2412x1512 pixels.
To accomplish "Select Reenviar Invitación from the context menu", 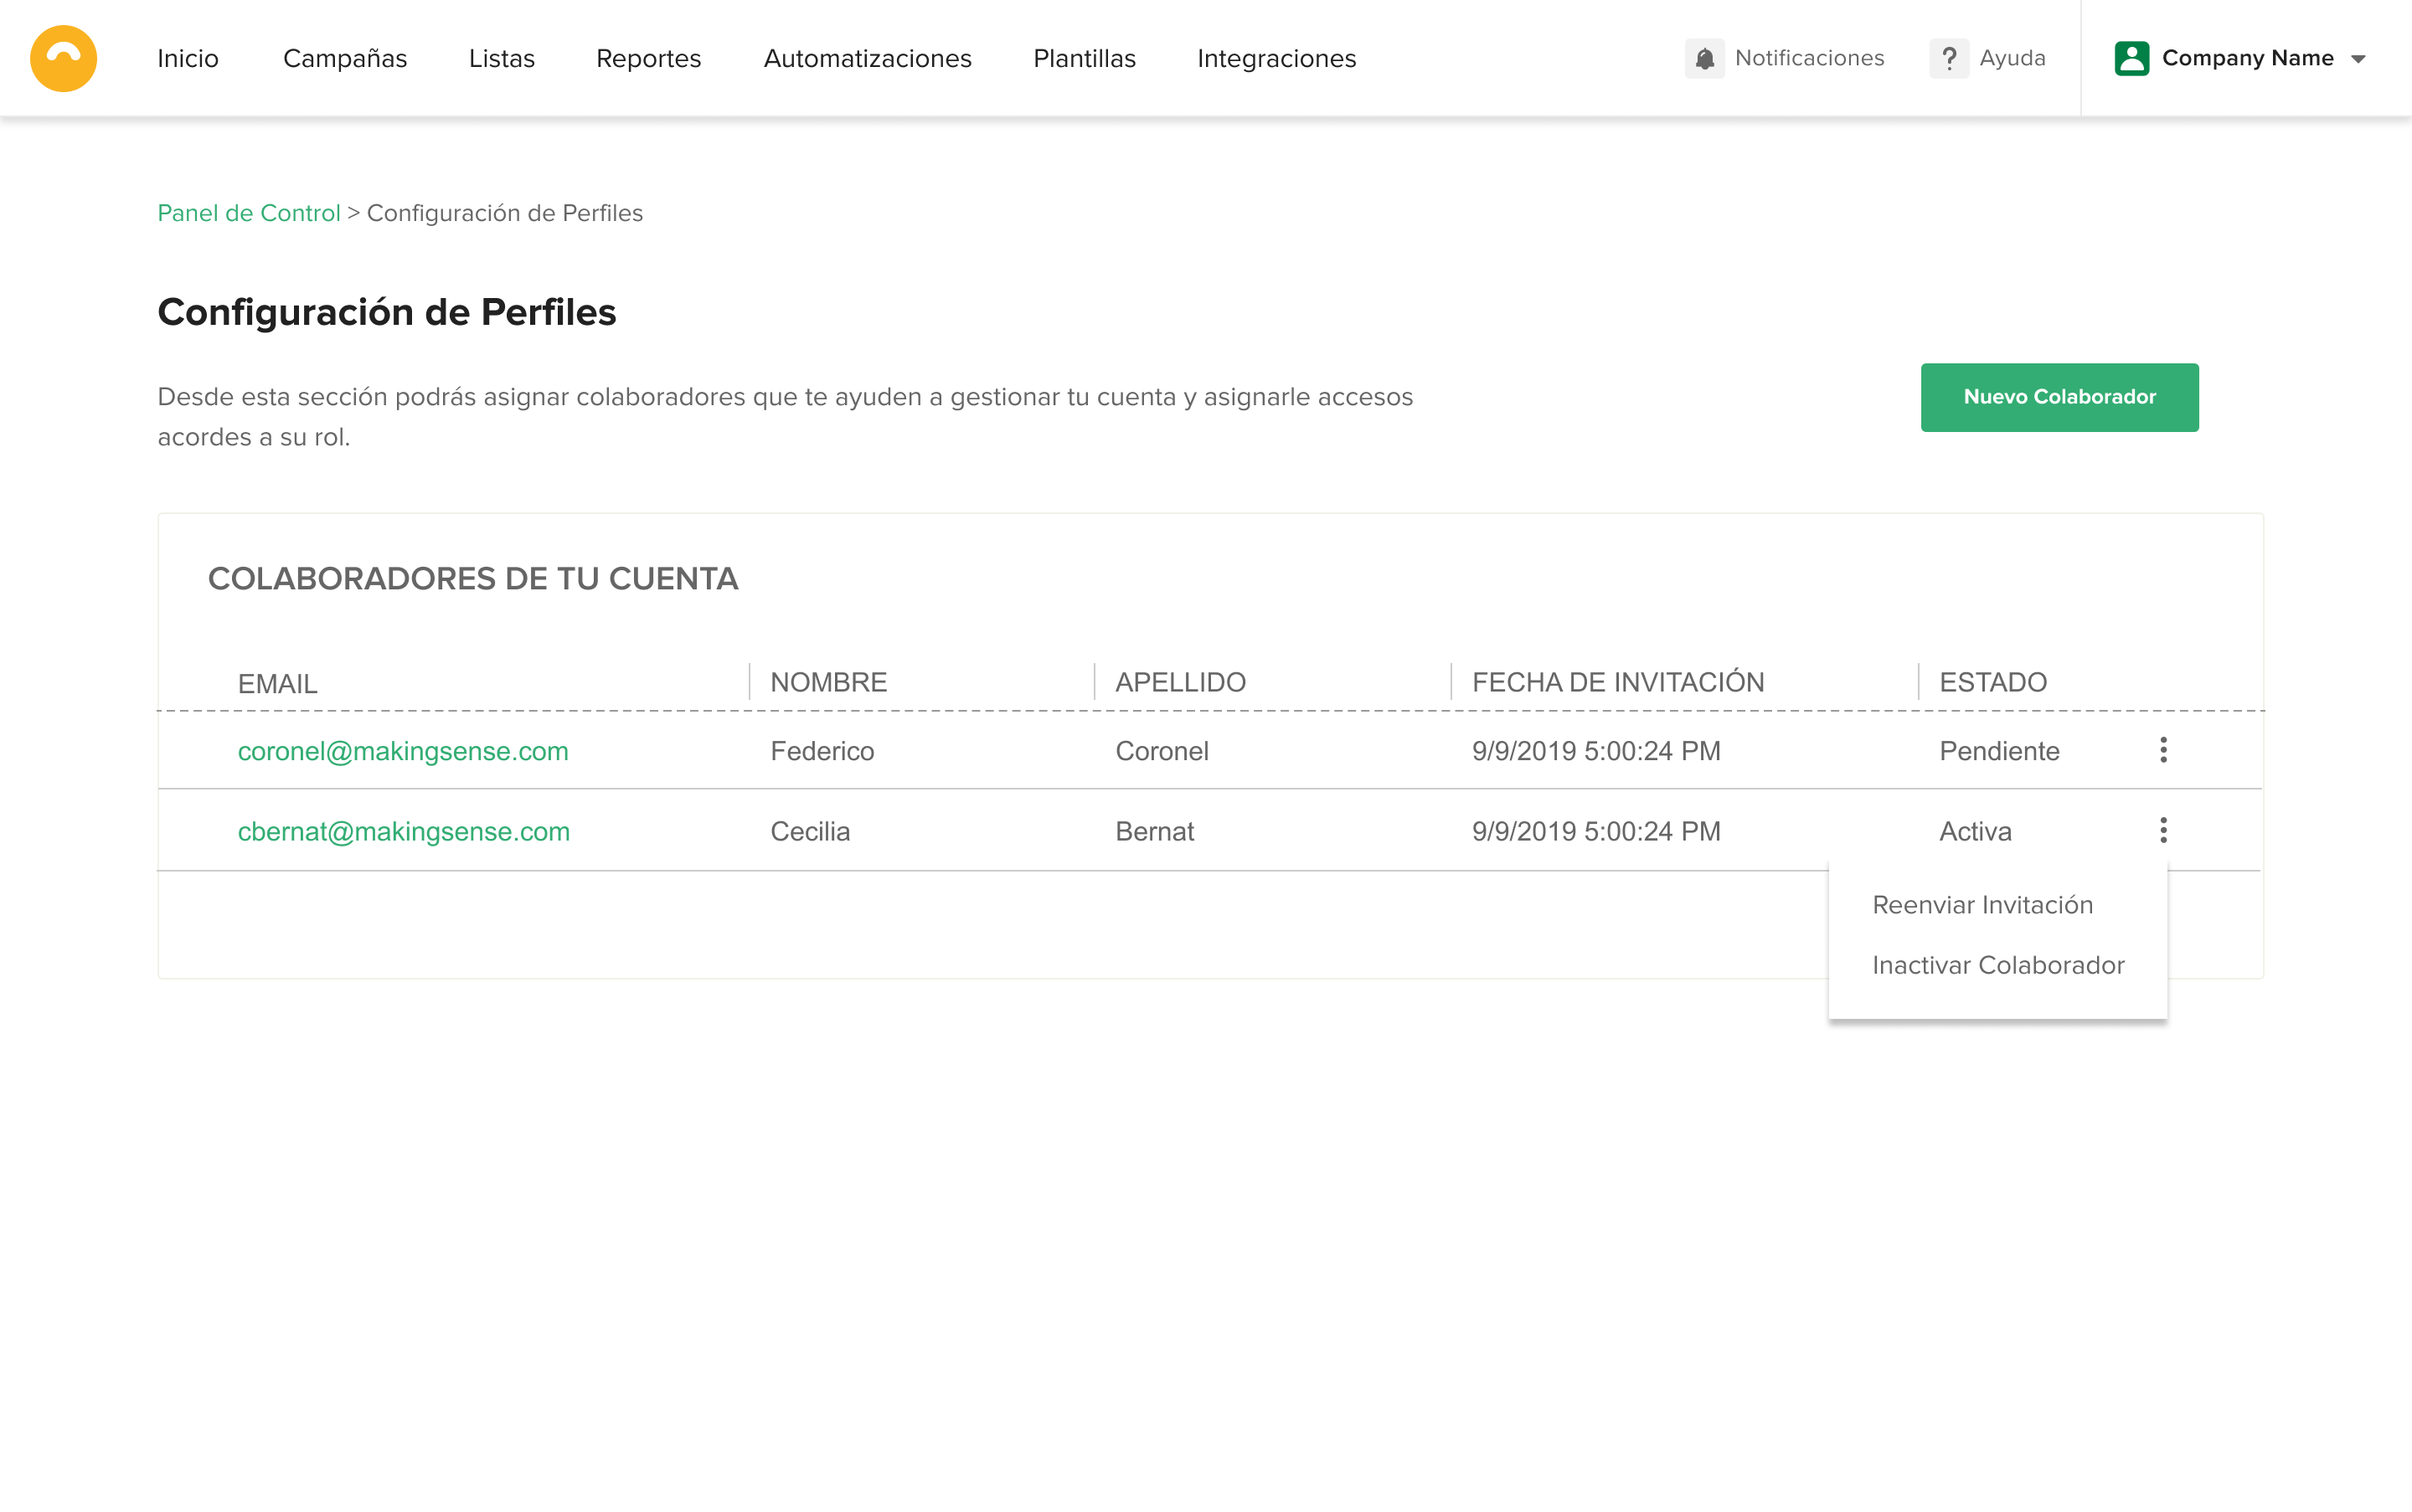I will pos(1982,904).
